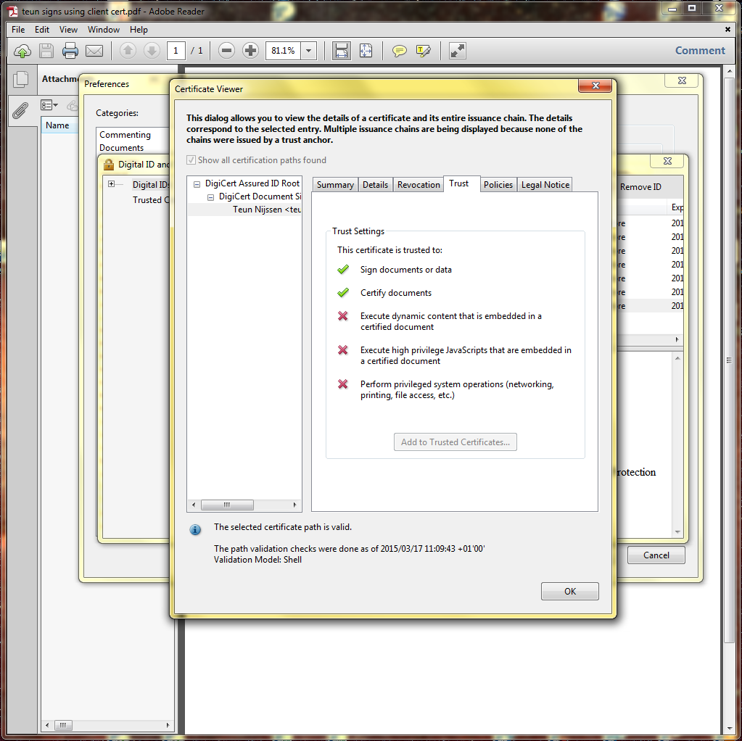The height and width of the screenshot is (741, 742).
Task: Click the Send email envelope icon
Action: pyautogui.click(x=94, y=51)
